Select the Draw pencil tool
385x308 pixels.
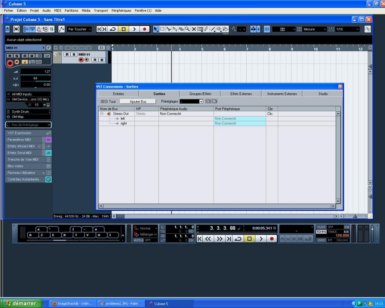pyautogui.click(x=206, y=29)
